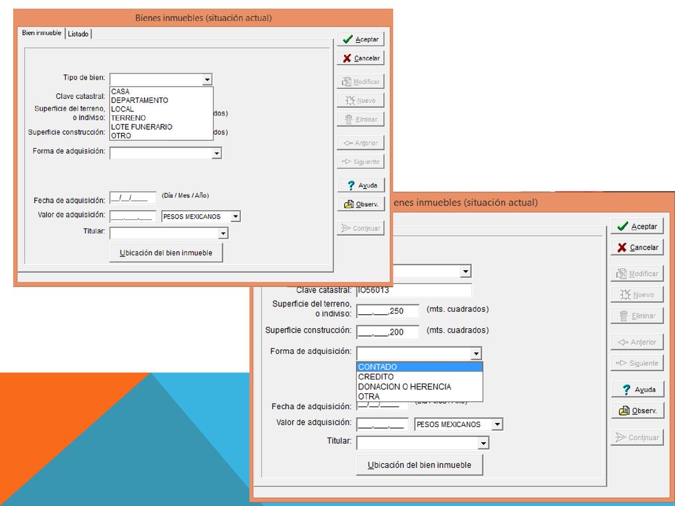Select OTRO from Tipo de bien list

tap(161, 136)
